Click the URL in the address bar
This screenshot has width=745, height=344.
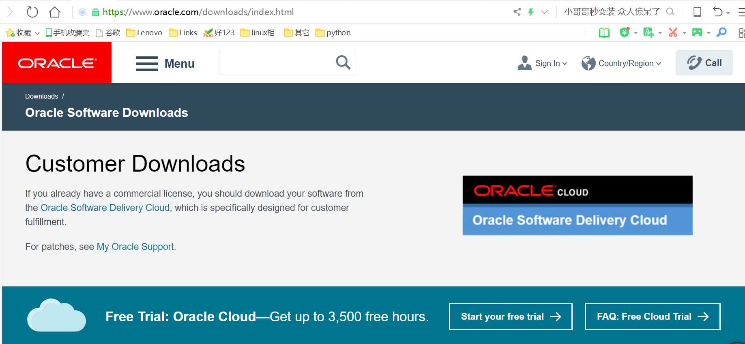[198, 12]
